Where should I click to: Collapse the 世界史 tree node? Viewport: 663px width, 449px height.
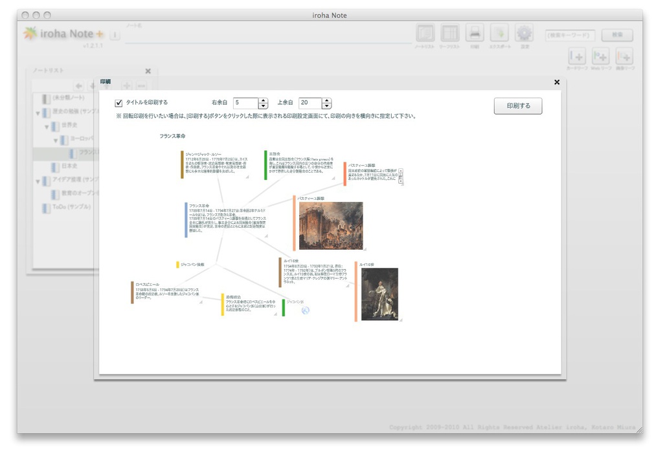(x=47, y=126)
